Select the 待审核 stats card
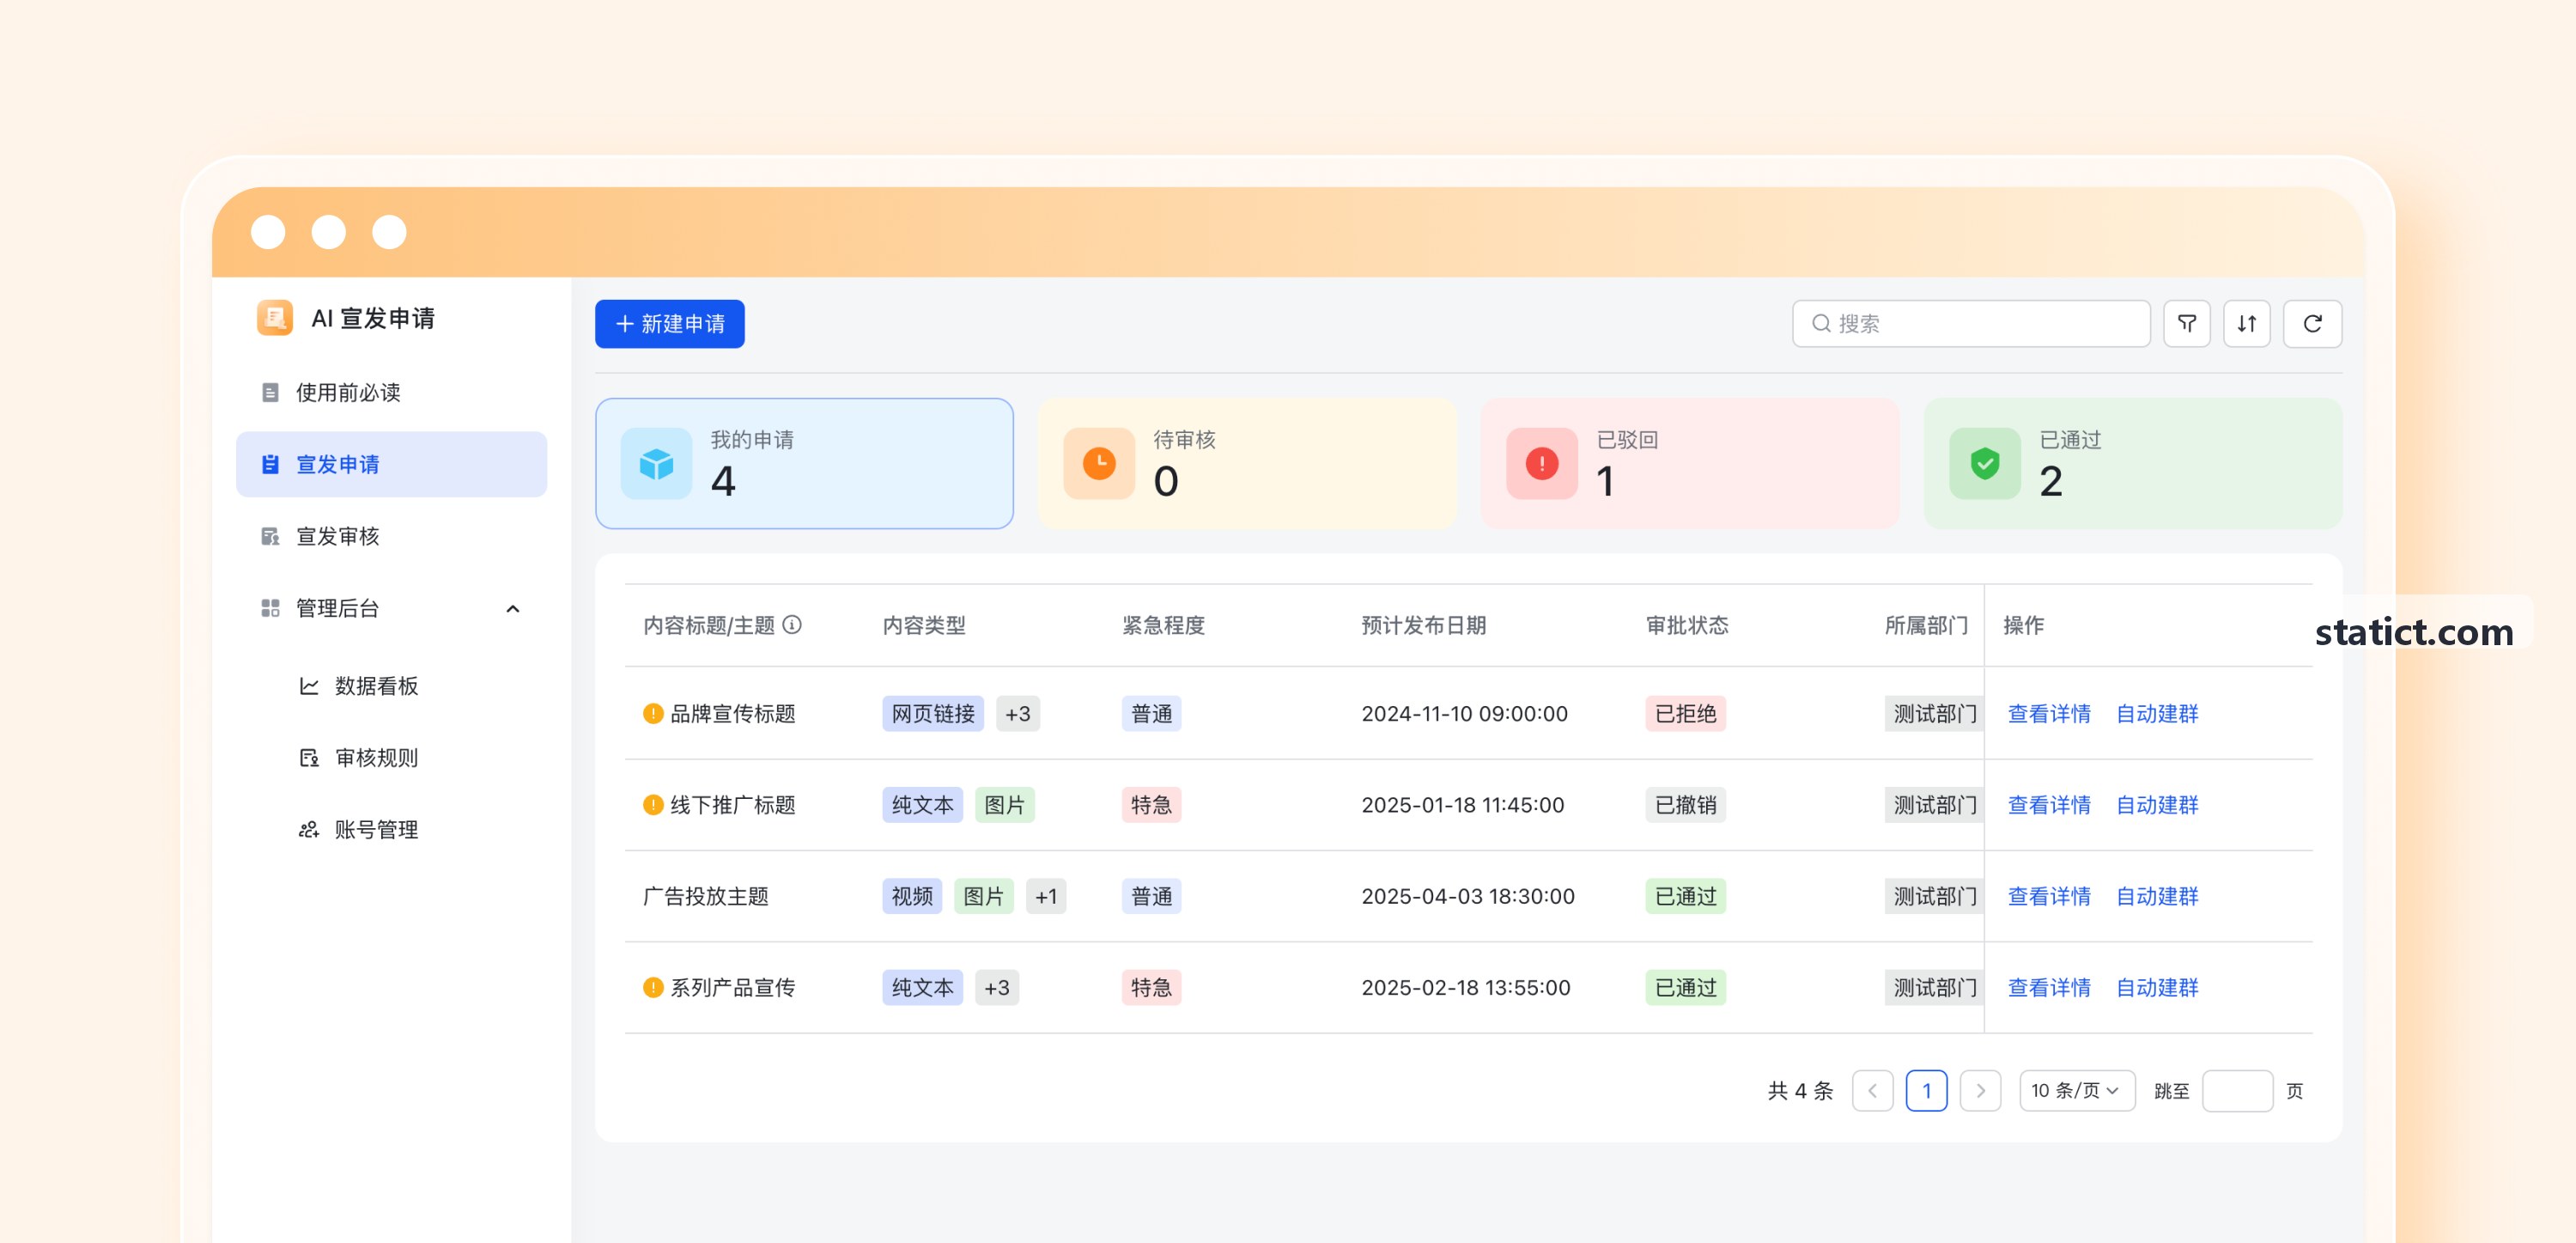2576x1243 pixels. point(1247,463)
